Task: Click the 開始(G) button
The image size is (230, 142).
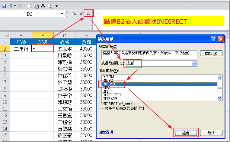Action: click(211, 53)
